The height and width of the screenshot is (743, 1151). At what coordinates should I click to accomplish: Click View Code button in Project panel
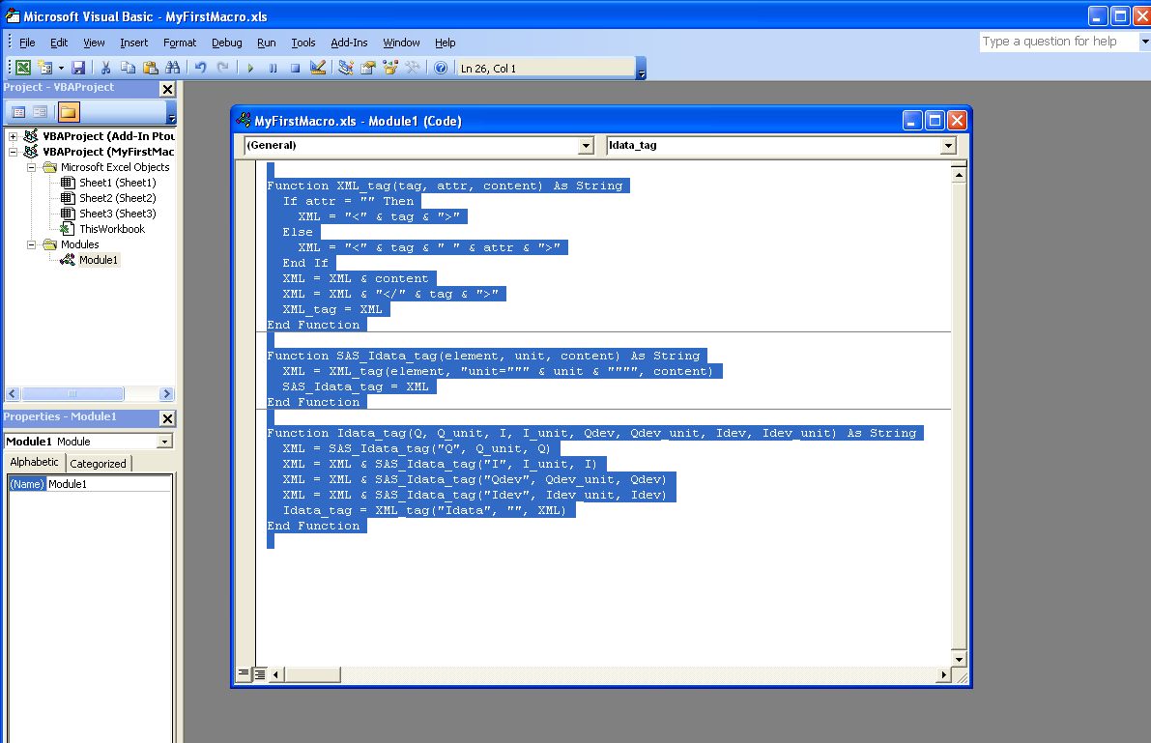[19, 112]
